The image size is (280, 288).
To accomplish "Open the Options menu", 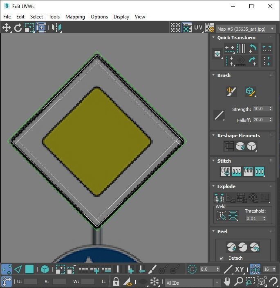I will 99,17.
